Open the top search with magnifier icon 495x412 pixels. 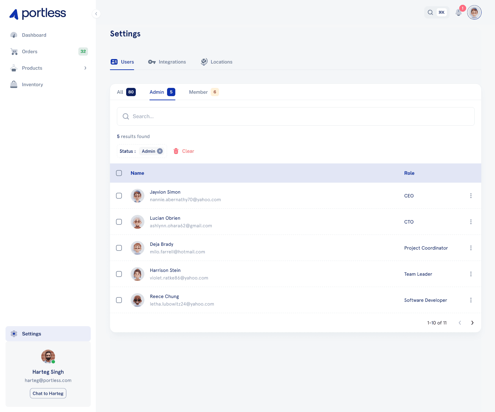point(430,12)
